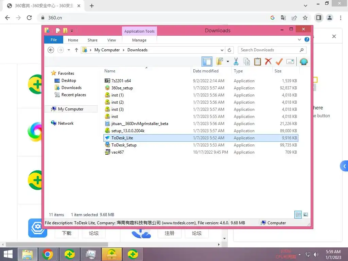Select the jituan__360DrvMgrInstaller_beta file
The image size is (348, 261).
click(201, 123)
